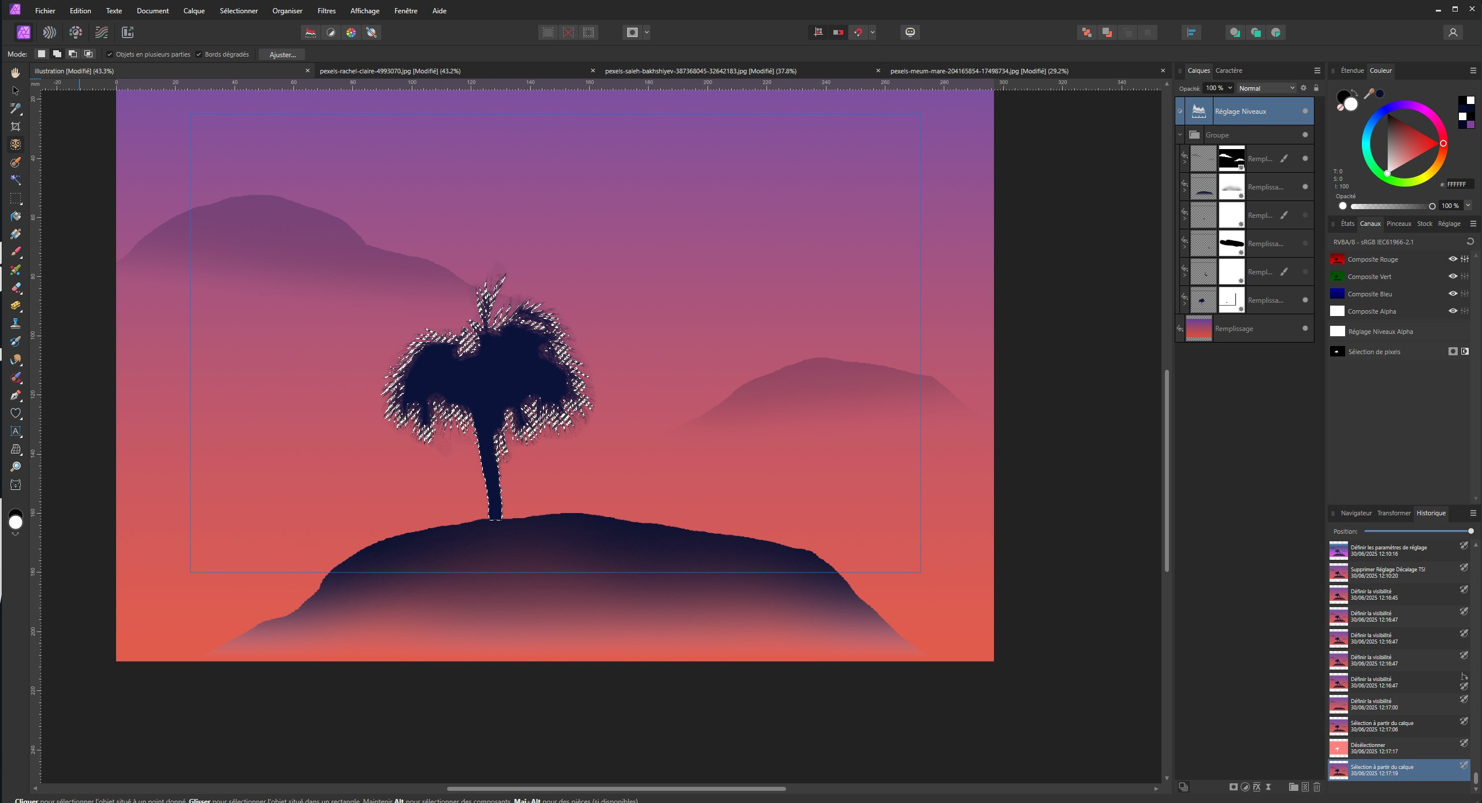Select the Artistic Text tool
The image size is (1482, 803).
[16, 431]
